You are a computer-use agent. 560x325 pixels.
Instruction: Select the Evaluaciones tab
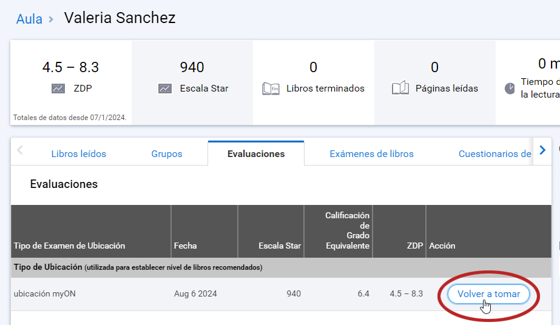pos(256,154)
